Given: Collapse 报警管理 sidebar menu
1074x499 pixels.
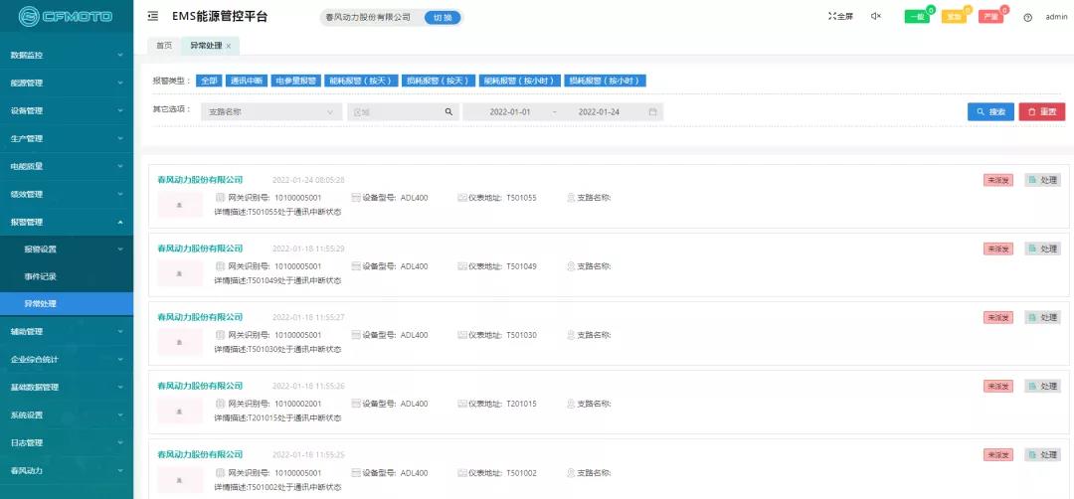Looking at the screenshot, I should (67, 222).
